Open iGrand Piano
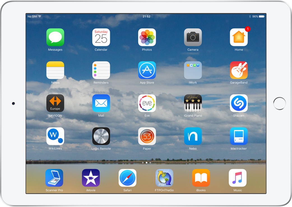This screenshot has width=292, height=207. [x=193, y=103]
